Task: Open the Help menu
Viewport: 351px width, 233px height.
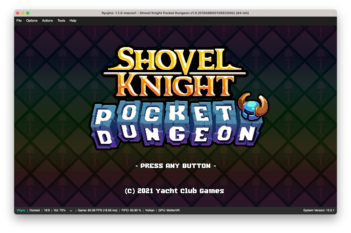Action: point(73,21)
